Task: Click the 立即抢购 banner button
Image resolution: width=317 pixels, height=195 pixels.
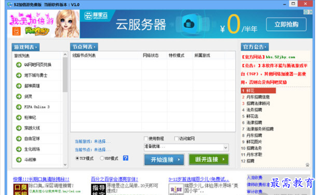Action: click(286, 24)
